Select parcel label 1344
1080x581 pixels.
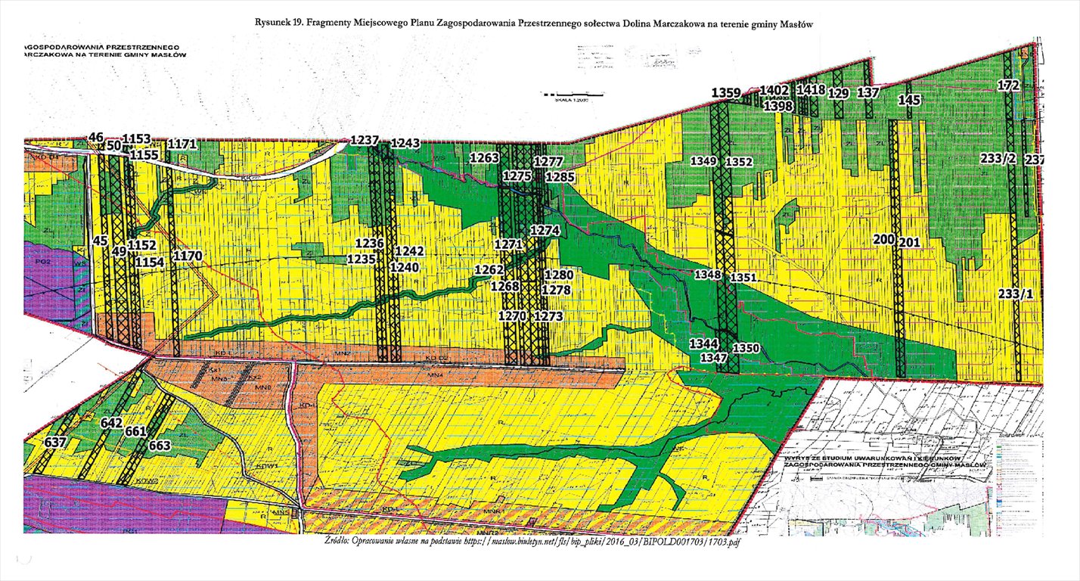coord(703,343)
